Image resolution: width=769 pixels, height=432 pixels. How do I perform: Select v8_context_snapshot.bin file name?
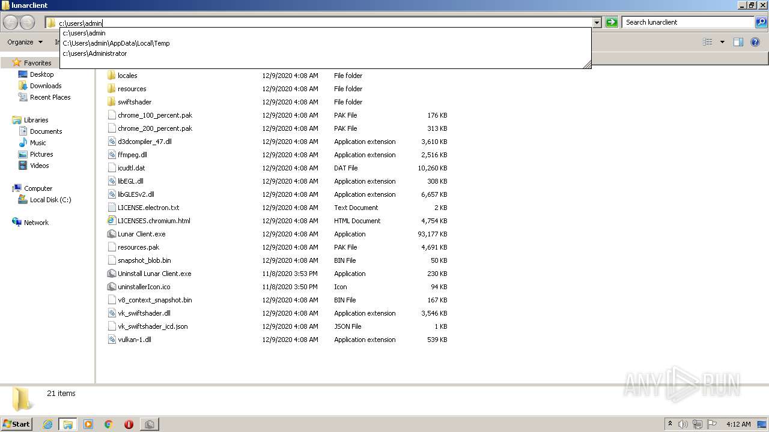point(155,300)
